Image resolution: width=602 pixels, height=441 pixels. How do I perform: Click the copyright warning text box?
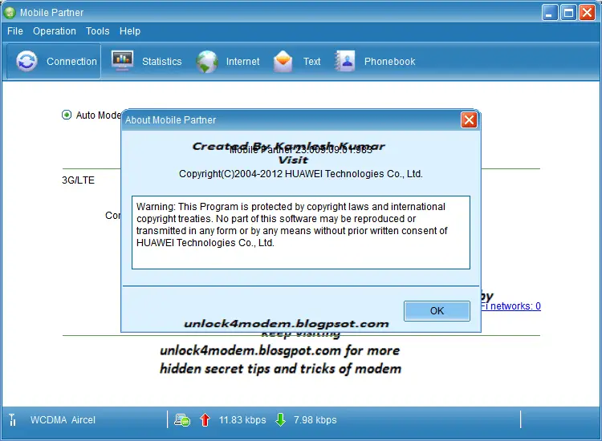coord(301,233)
